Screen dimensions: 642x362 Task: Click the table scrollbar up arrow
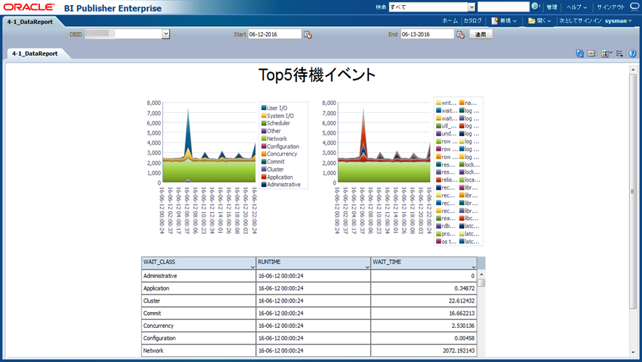pyautogui.click(x=481, y=274)
